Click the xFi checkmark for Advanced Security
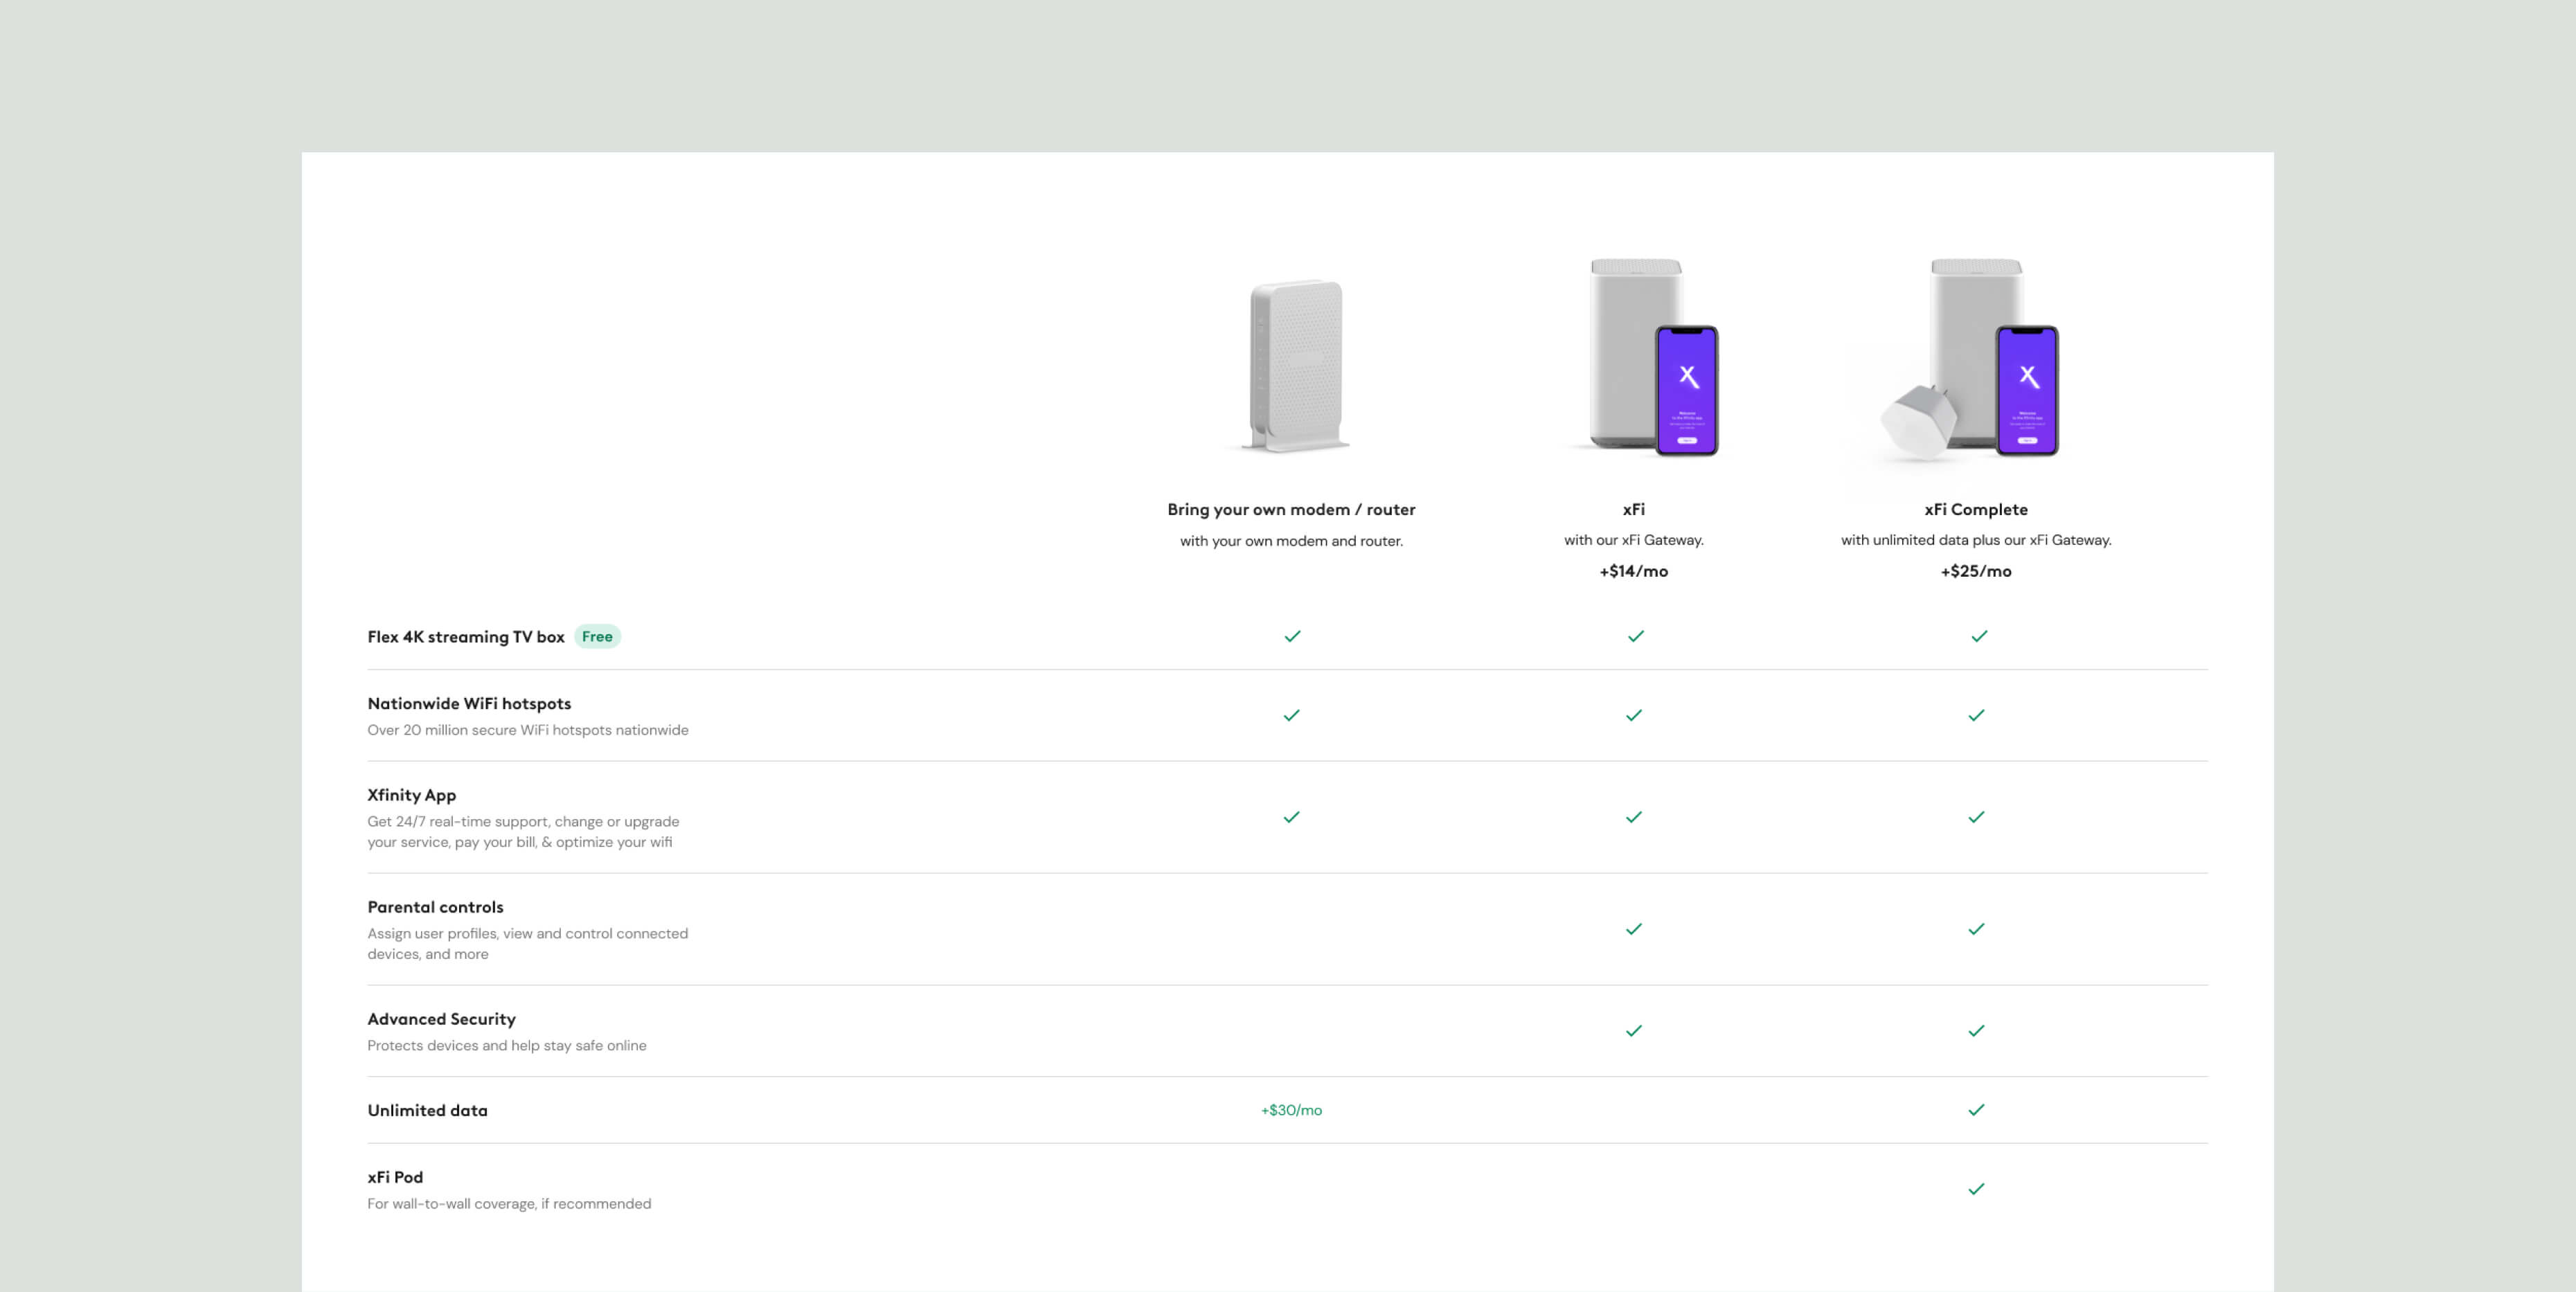 pyautogui.click(x=1633, y=1031)
